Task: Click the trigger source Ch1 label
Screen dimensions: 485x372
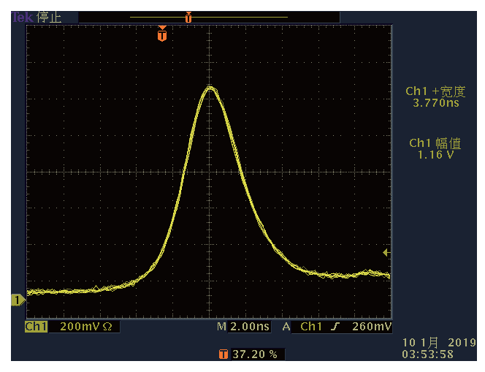Action: [x=311, y=327]
